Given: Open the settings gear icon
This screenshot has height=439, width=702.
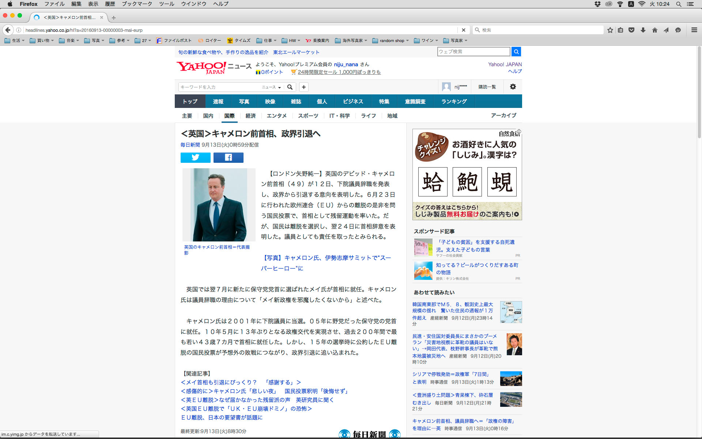Looking at the screenshot, I should 513,87.
